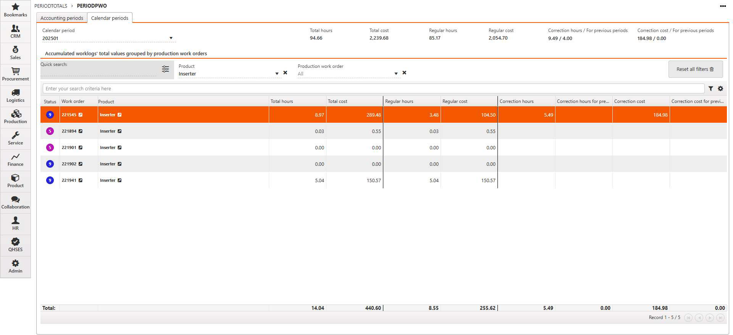
Task: Select the Calendar periods tab
Action: pyautogui.click(x=110, y=18)
